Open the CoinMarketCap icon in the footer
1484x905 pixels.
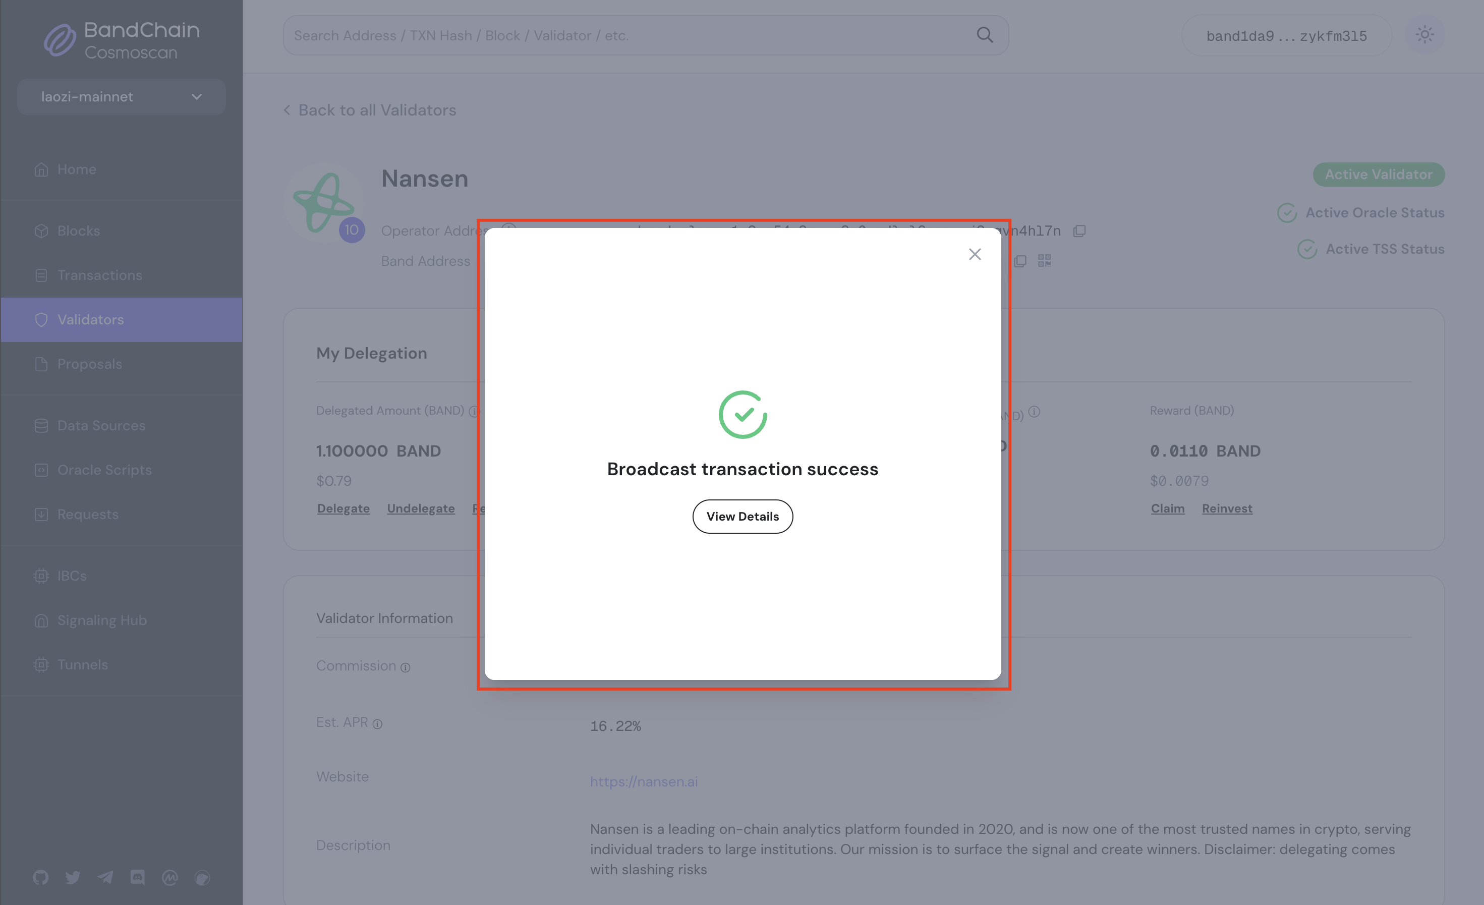[x=170, y=877]
